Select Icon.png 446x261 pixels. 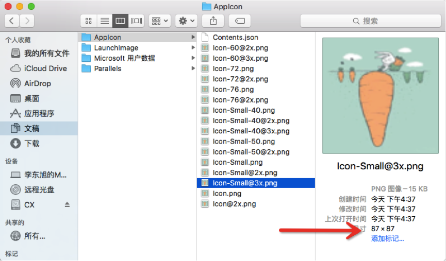click(x=256, y=194)
